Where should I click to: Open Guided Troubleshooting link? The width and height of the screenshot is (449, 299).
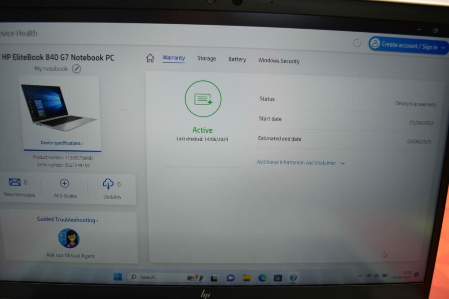coord(67,220)
